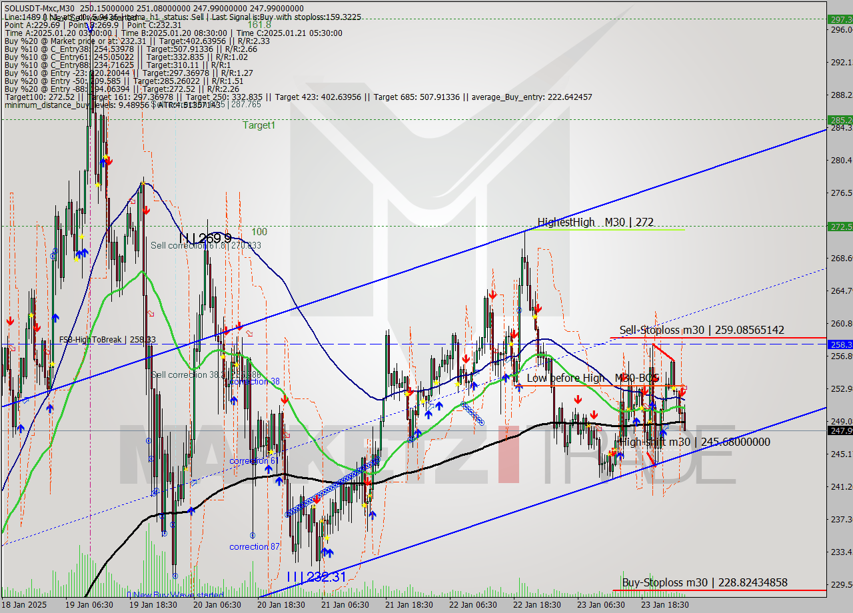853x613 pixels.
Task: Click the 23 Jan 18:30 time label
Action: pyautogui.click(x=664, y=605)
